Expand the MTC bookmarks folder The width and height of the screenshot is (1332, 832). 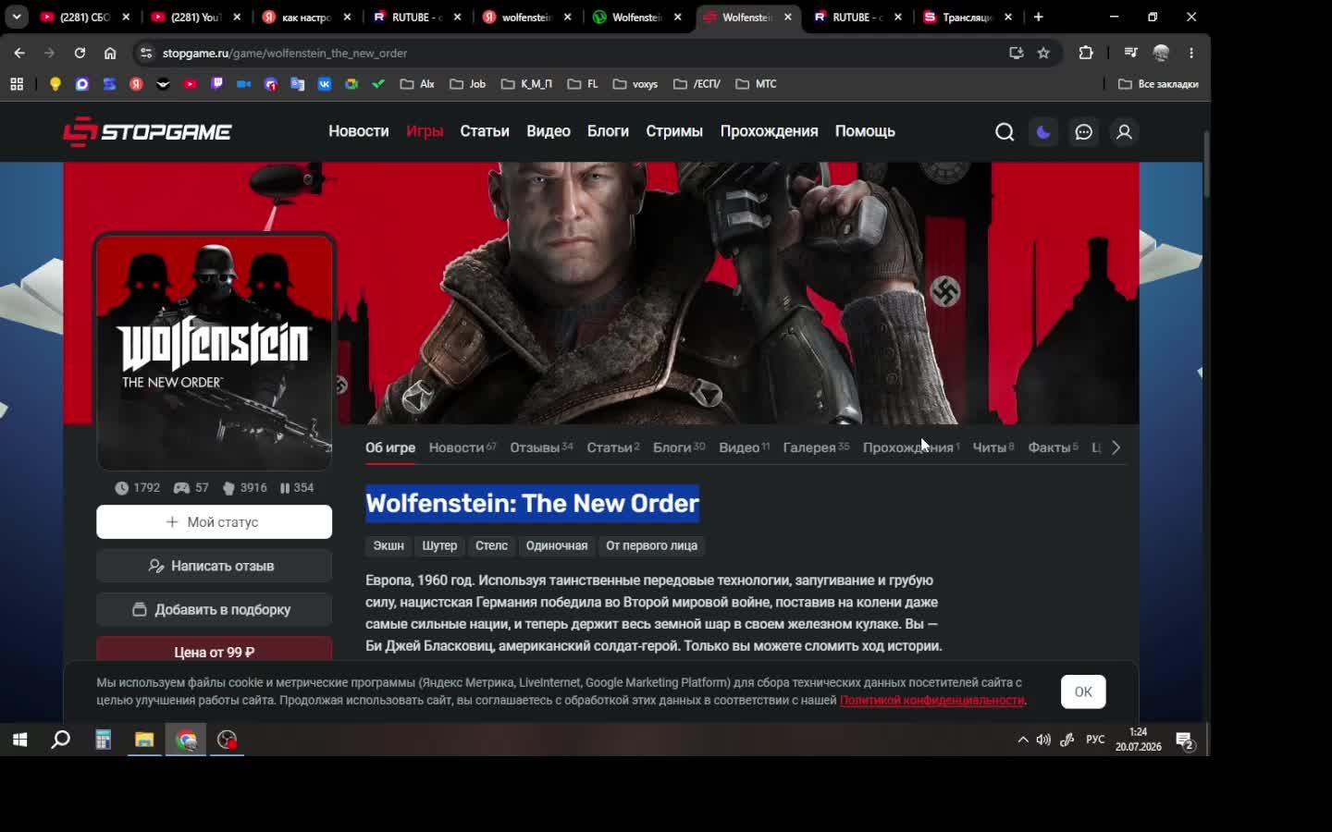coord(756,84)
